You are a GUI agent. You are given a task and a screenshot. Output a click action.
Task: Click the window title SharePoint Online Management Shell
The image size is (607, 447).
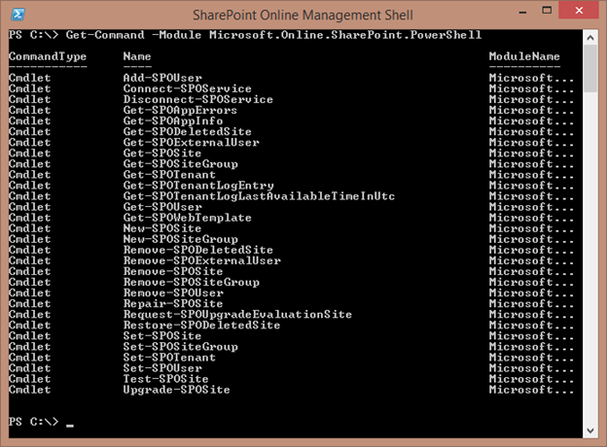303,16
